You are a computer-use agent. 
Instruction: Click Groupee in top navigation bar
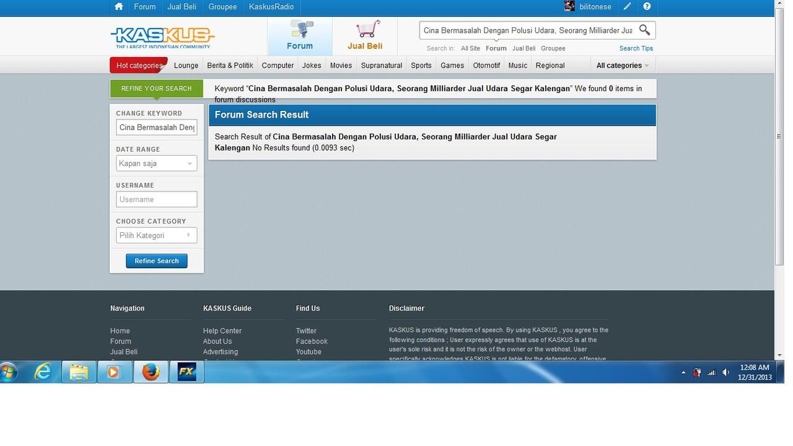(222, 7)
